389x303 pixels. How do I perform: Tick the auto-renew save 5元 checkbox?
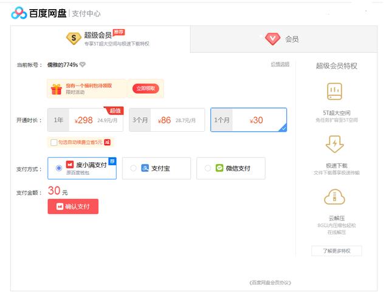53,143
